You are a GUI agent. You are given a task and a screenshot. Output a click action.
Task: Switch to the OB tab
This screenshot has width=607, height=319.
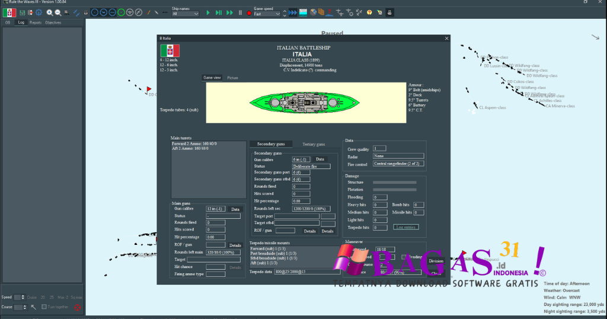click(x=7, y=23)
